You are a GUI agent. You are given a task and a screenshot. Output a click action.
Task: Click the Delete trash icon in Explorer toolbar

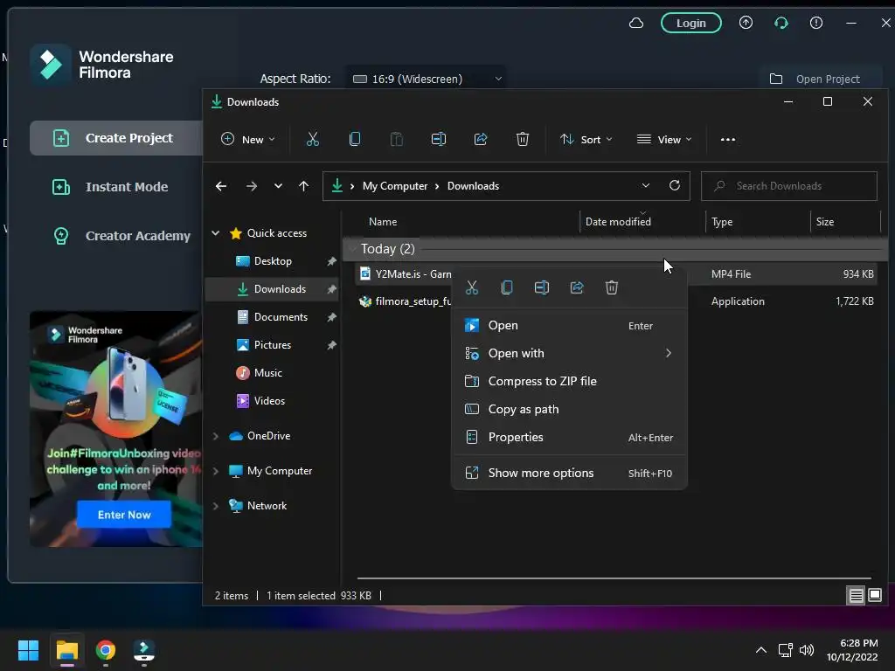click(x=523, y=139)
